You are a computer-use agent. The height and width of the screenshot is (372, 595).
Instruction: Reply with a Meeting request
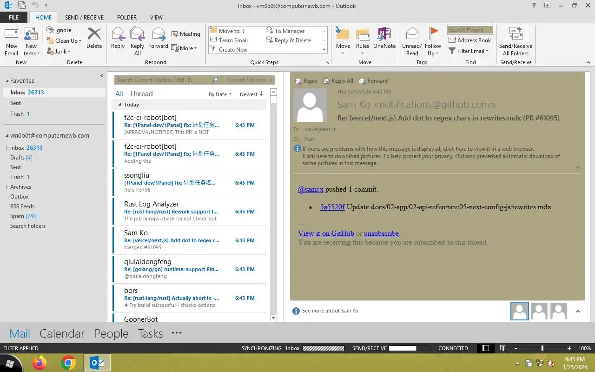[x=186, y=34]
